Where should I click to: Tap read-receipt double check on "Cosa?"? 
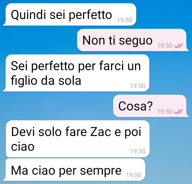[x=178, y=111]
